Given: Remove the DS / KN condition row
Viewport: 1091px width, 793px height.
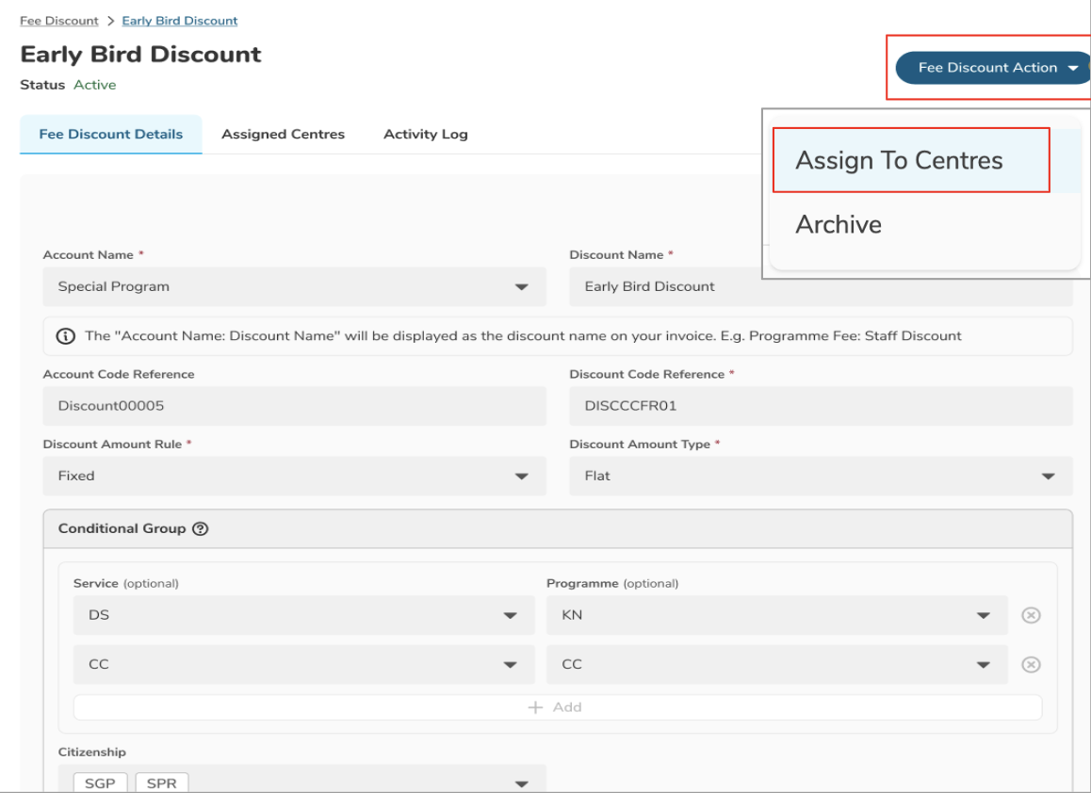Looking at the screenshot, I should point(1031,615).
